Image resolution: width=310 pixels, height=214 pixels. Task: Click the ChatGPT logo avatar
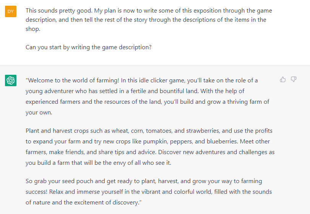pyautogui.click(x=11, y=80)
